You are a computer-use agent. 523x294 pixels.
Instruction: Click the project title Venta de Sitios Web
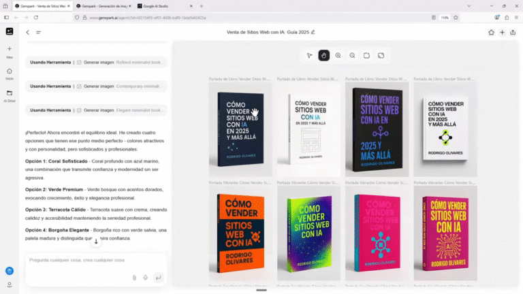268,33
